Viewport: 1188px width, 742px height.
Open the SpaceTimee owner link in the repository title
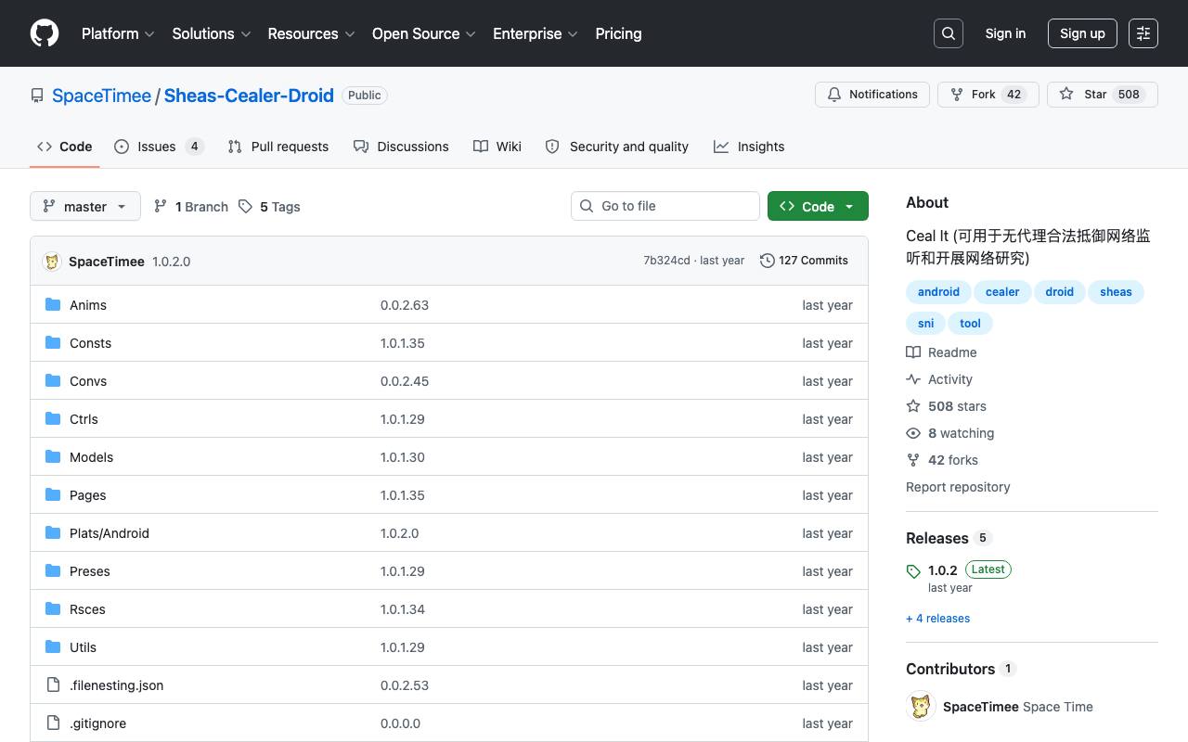click(x=101, y=96)
